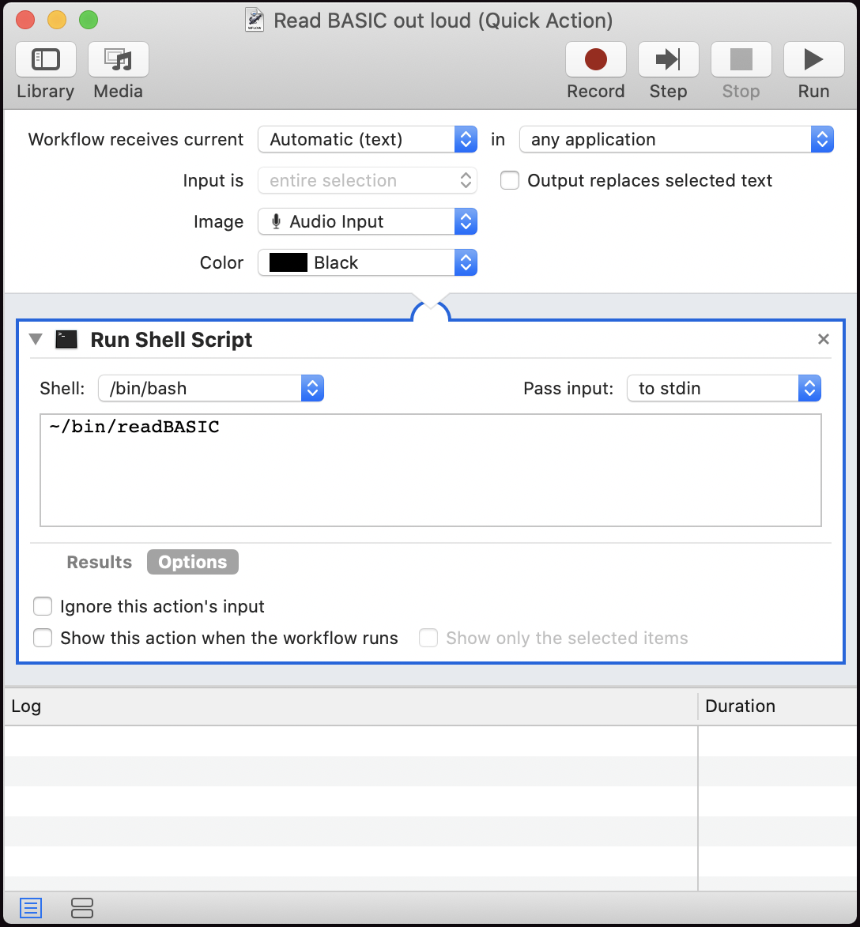Open the Automatic (text) input type dropdown
The image size is (860, 927).
pos(368,140)
